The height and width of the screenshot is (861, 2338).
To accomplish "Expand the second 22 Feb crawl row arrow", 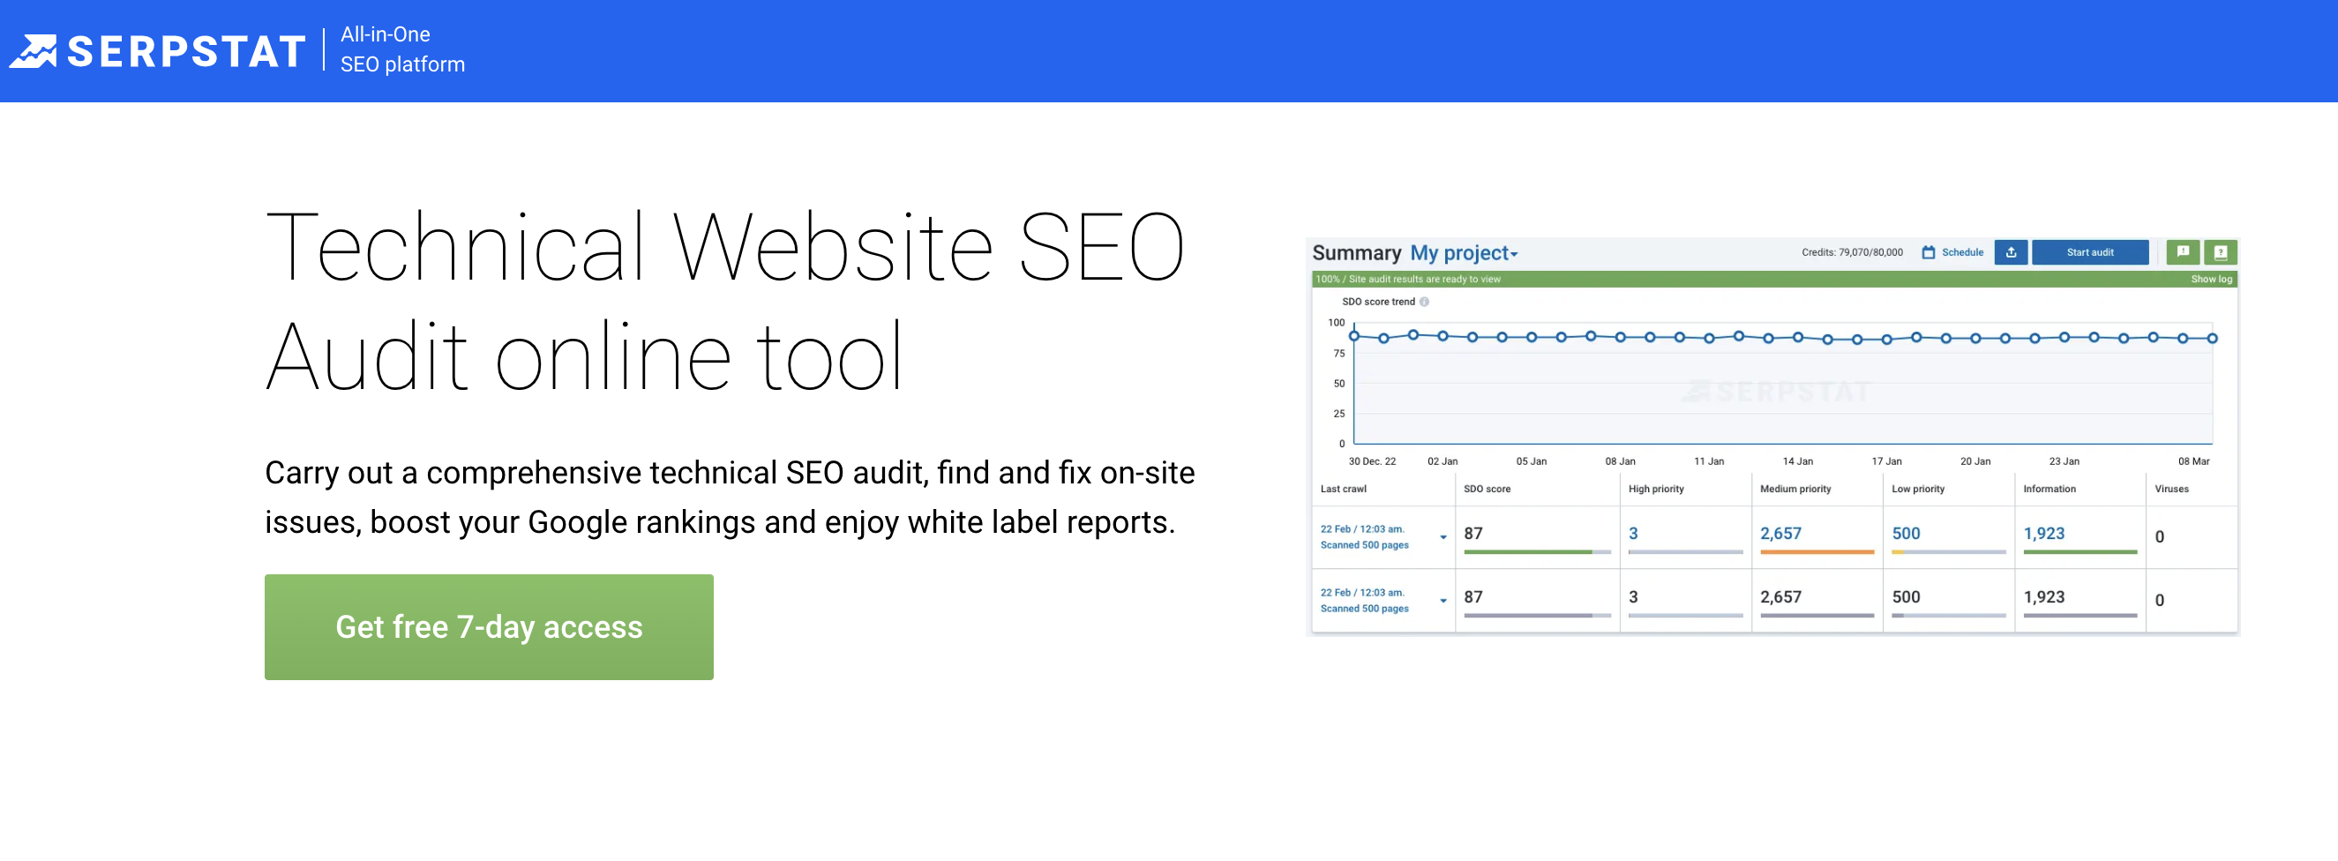I will tap(1443, 602).
